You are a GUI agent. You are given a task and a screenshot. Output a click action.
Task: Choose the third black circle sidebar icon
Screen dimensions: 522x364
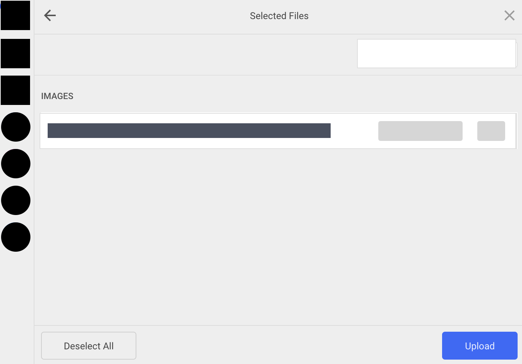16,200
